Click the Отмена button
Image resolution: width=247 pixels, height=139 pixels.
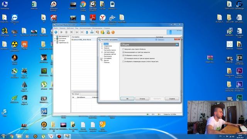[142, 99]
